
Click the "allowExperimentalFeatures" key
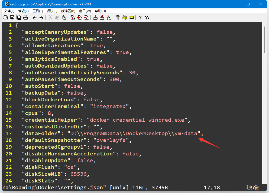66,52
